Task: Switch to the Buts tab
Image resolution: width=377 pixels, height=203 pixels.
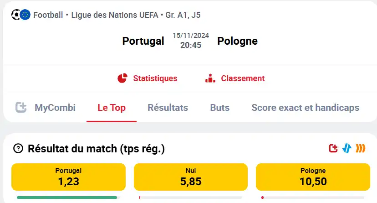Action: tap(220, 108)
